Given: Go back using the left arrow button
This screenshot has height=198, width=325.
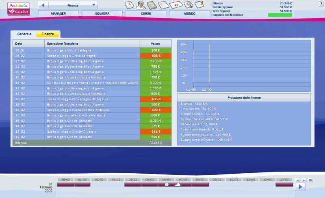Looking at the screenshot, I should 43,5.
